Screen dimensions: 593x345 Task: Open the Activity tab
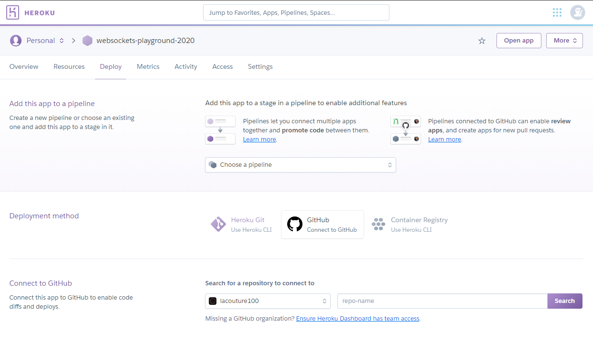pos(186,67)
